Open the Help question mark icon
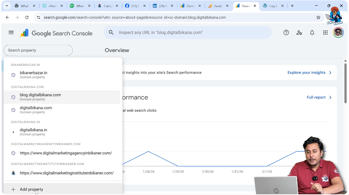Image resolution: width=349 pixels, height=195 pixels. 286,33
